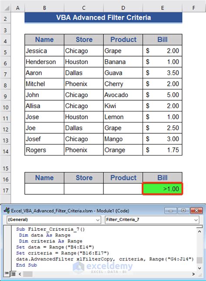Click the Bill header in row 4

[163, 40]
